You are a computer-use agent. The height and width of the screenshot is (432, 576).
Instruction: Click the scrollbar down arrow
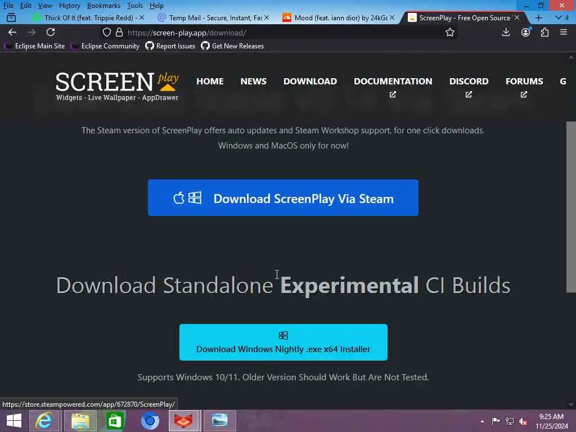pyautogui.click(x=571, y=404)
